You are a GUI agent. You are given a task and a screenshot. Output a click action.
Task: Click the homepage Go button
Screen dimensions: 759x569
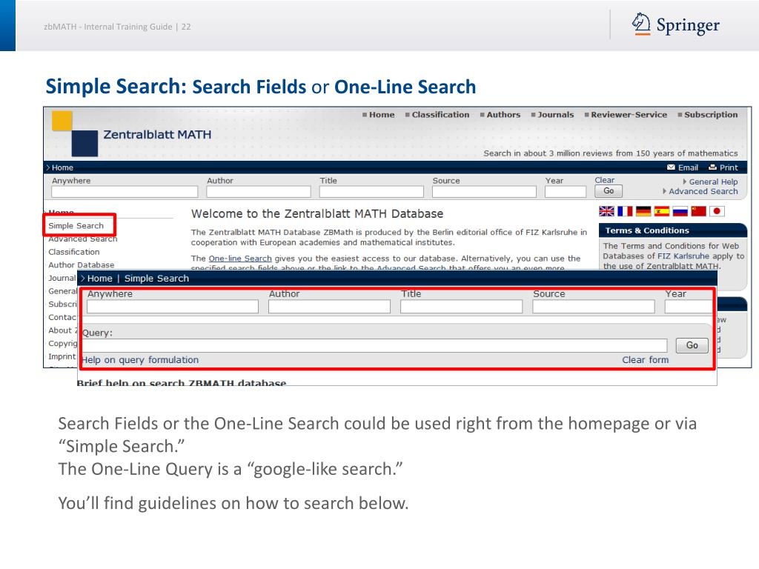click(609, 191)
